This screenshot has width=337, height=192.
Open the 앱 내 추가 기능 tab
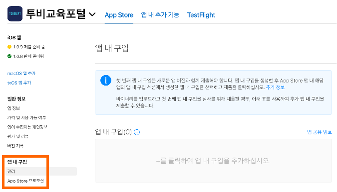click(x=160, y=15)
